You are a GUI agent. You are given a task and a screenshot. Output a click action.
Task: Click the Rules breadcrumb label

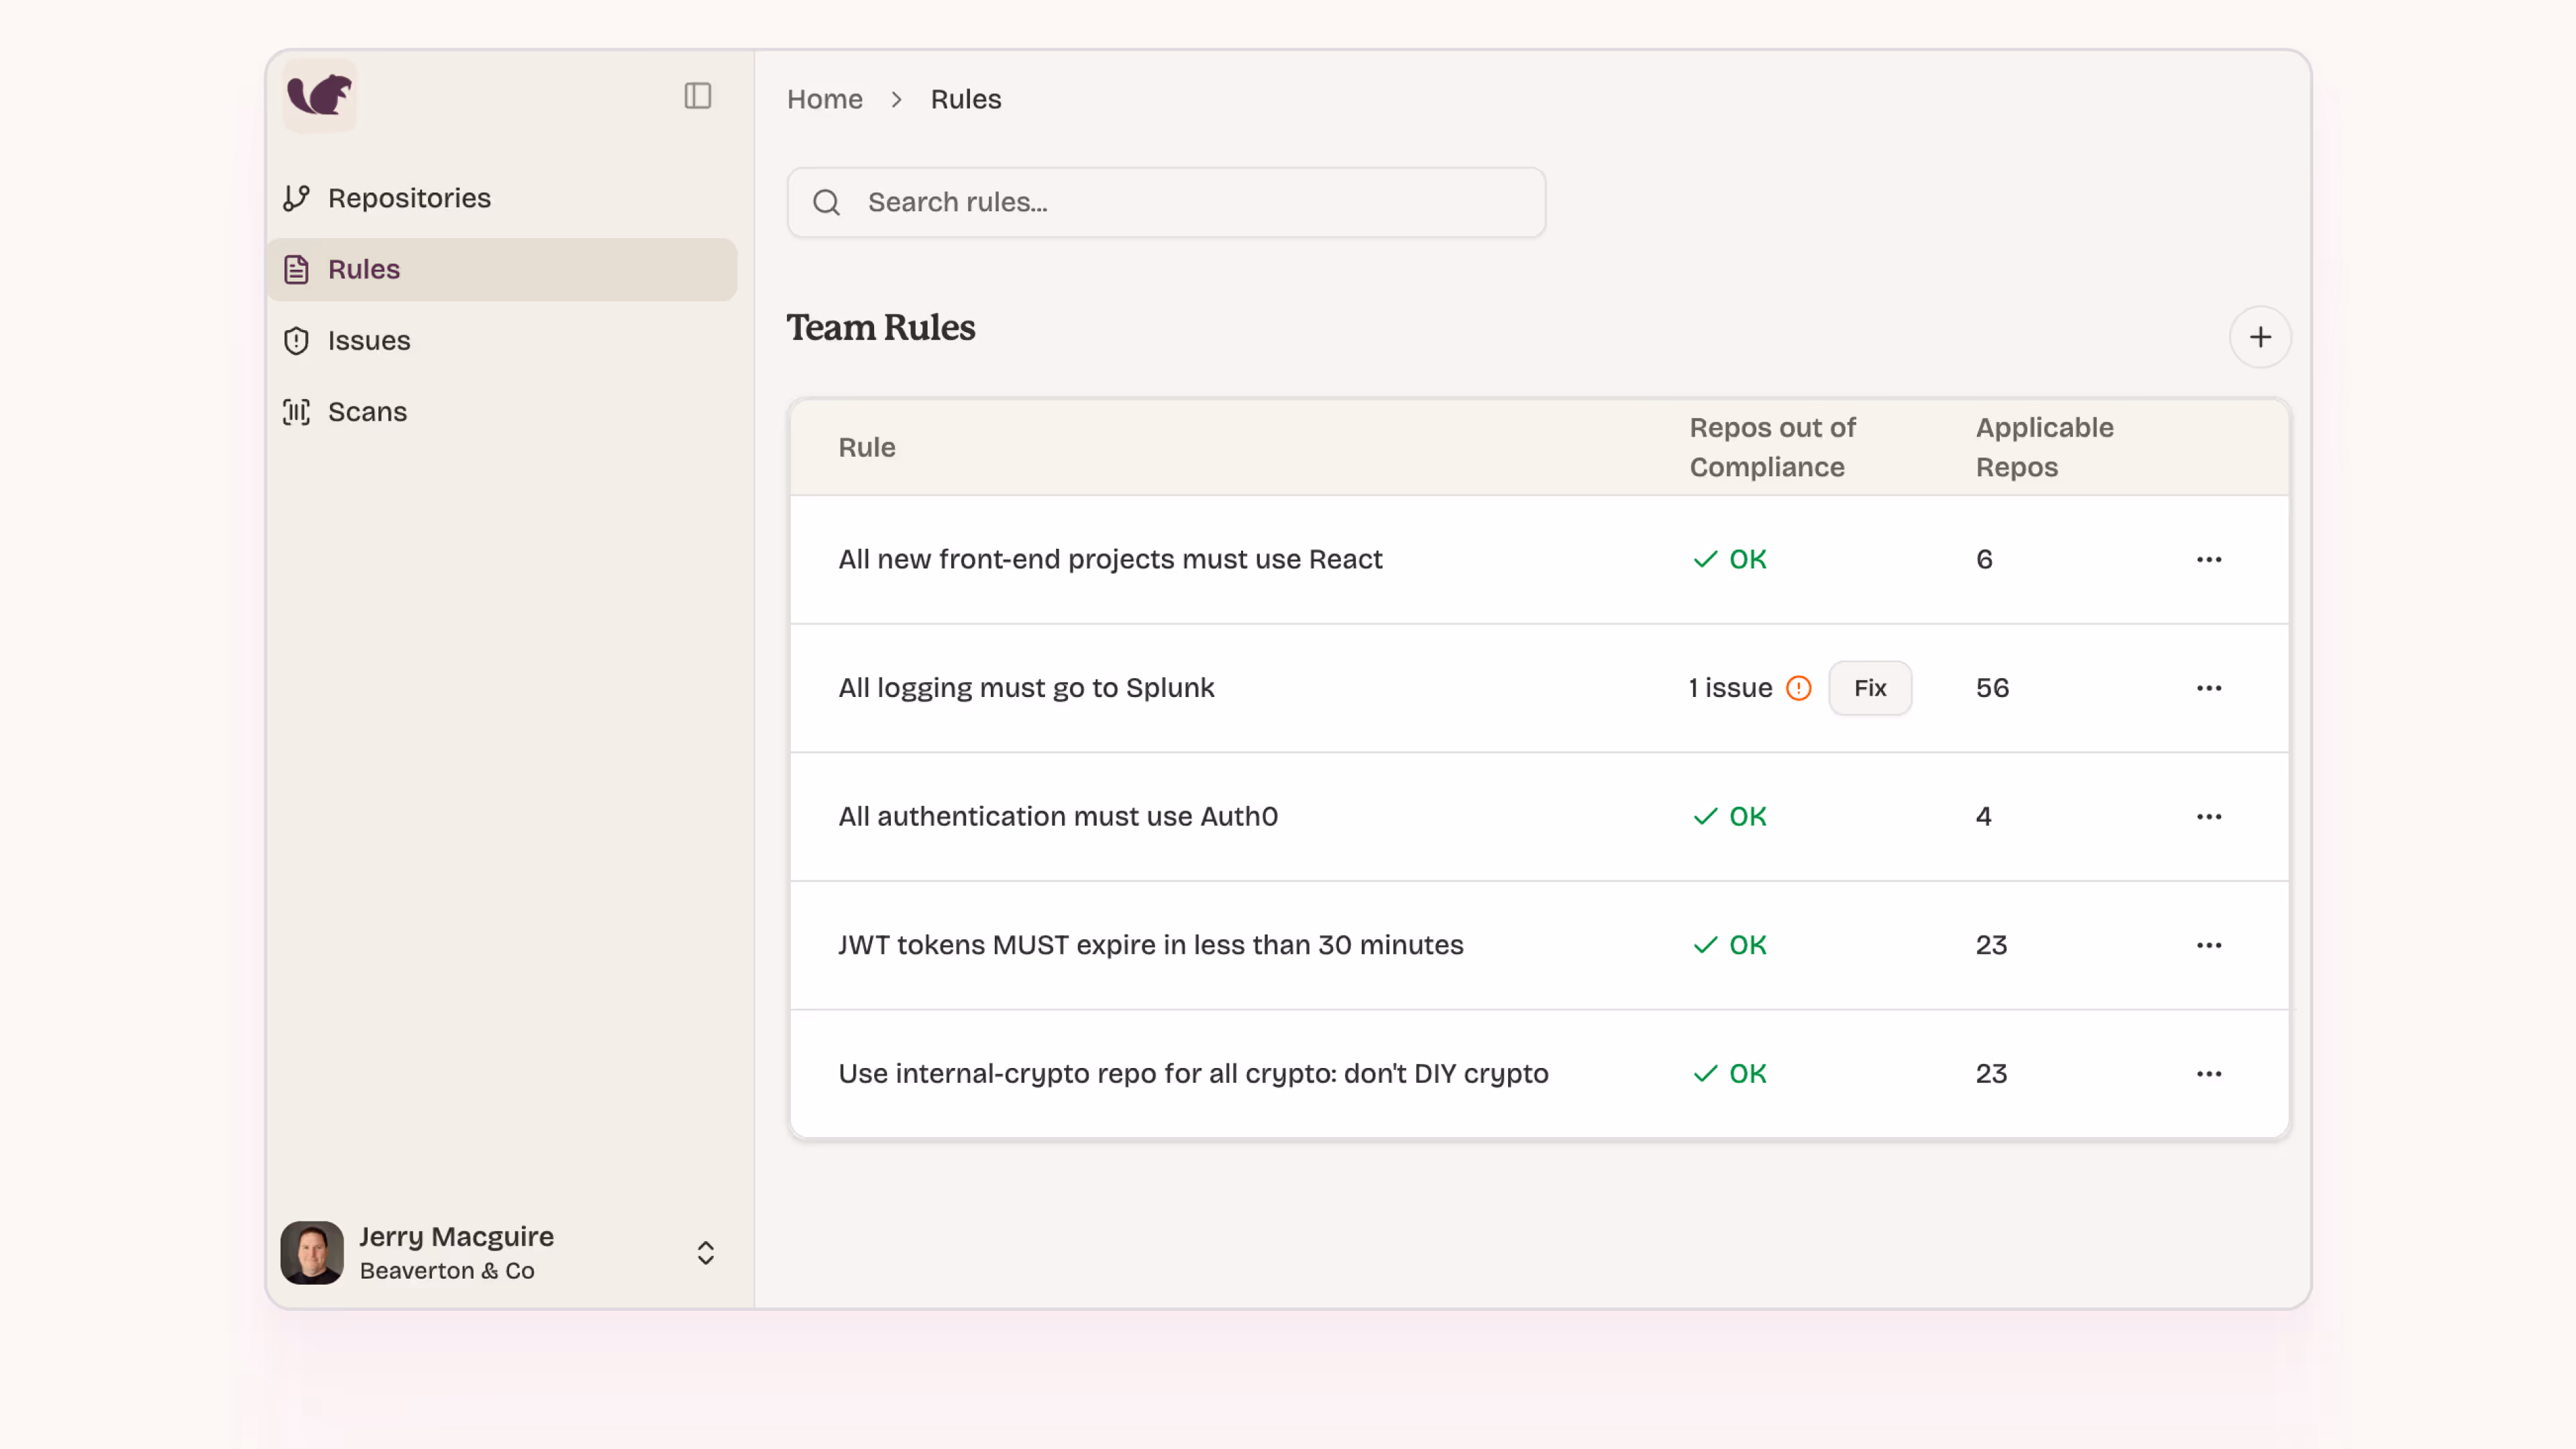(965, 99)
